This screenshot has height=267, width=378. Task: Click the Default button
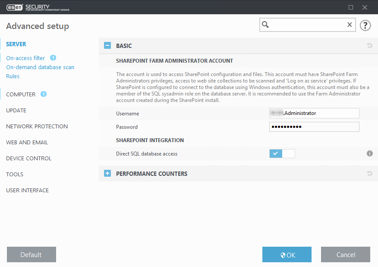pyautogui.click(x=31, y=254)
